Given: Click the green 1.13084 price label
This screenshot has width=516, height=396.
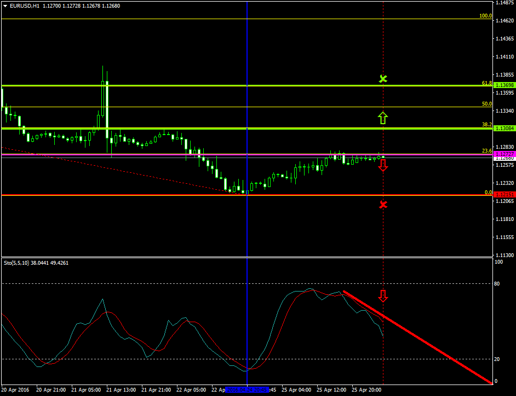Looking at the screenshot, I should pyautogui.click(x=503, y=129).
